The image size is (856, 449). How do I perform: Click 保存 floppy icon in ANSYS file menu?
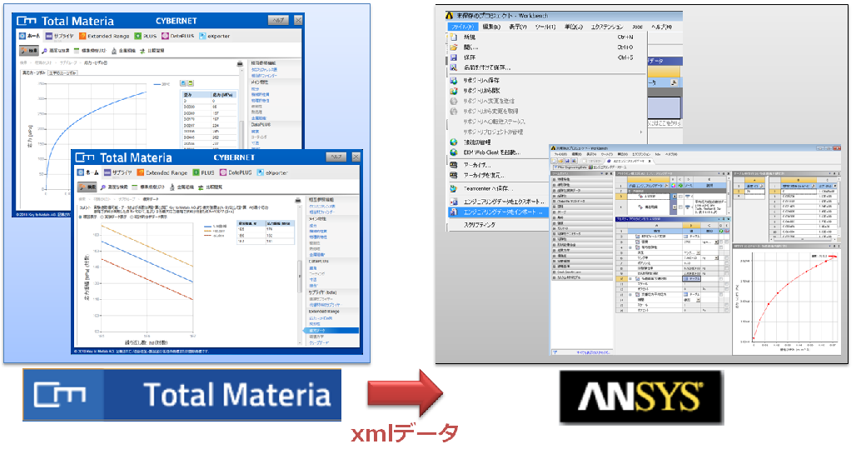click(453, 57)
